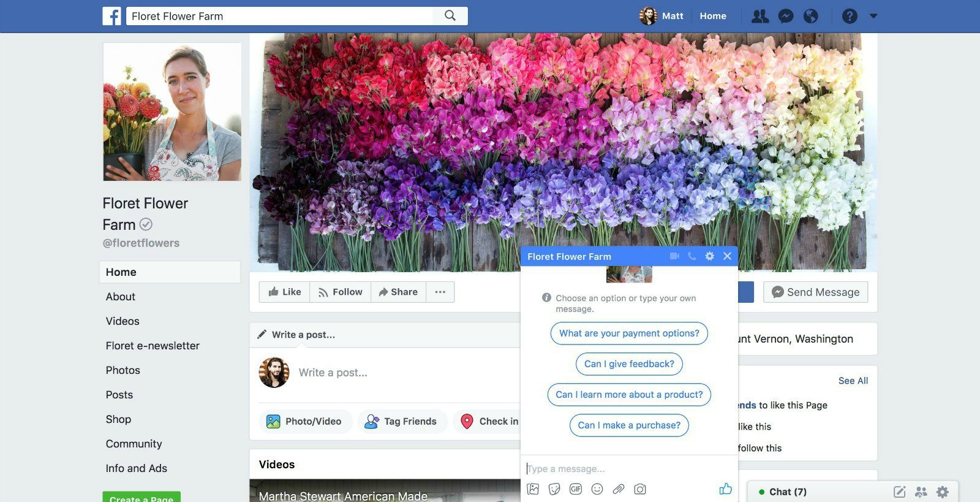The width and height of the screenshot is (980, 502).
Task: Click the Type a message field
Action: click(629, 469)
